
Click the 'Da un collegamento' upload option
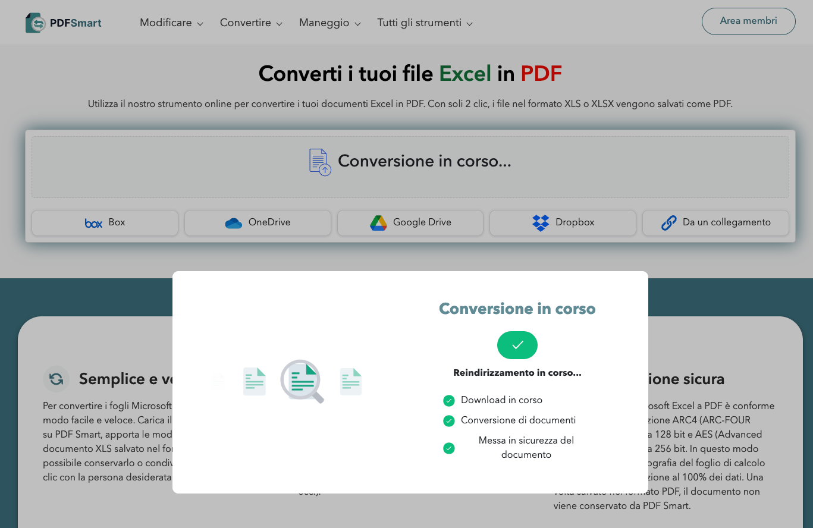(x=715, y=222)
